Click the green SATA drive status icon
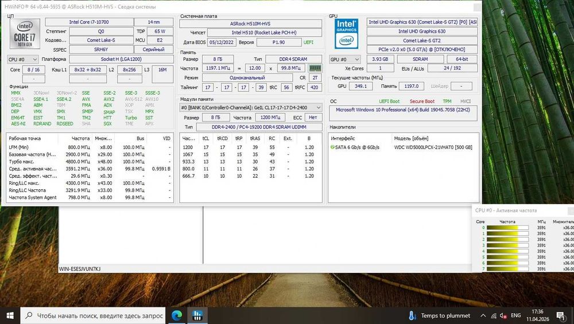Viewport: 574px width, 324px height. [332, 147]
